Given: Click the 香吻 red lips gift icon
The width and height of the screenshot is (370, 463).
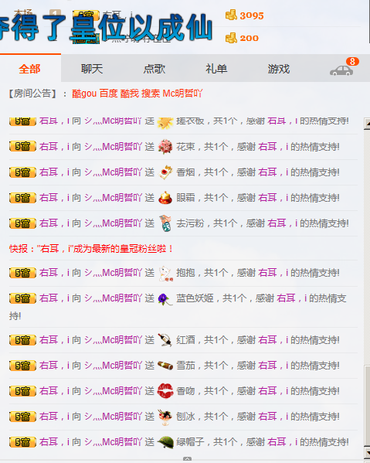Looking at the screenshot, I should 165,391.
